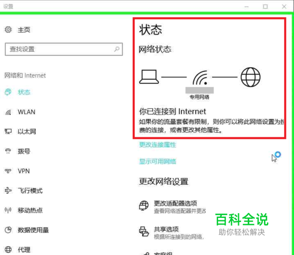The image size is (294, 255).
Task: Click the 共享选项 printer icon
Action: coord(144,231)
